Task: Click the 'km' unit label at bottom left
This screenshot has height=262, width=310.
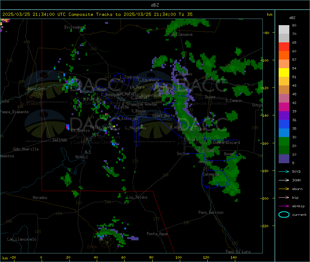Action: (x=5, y=258)
